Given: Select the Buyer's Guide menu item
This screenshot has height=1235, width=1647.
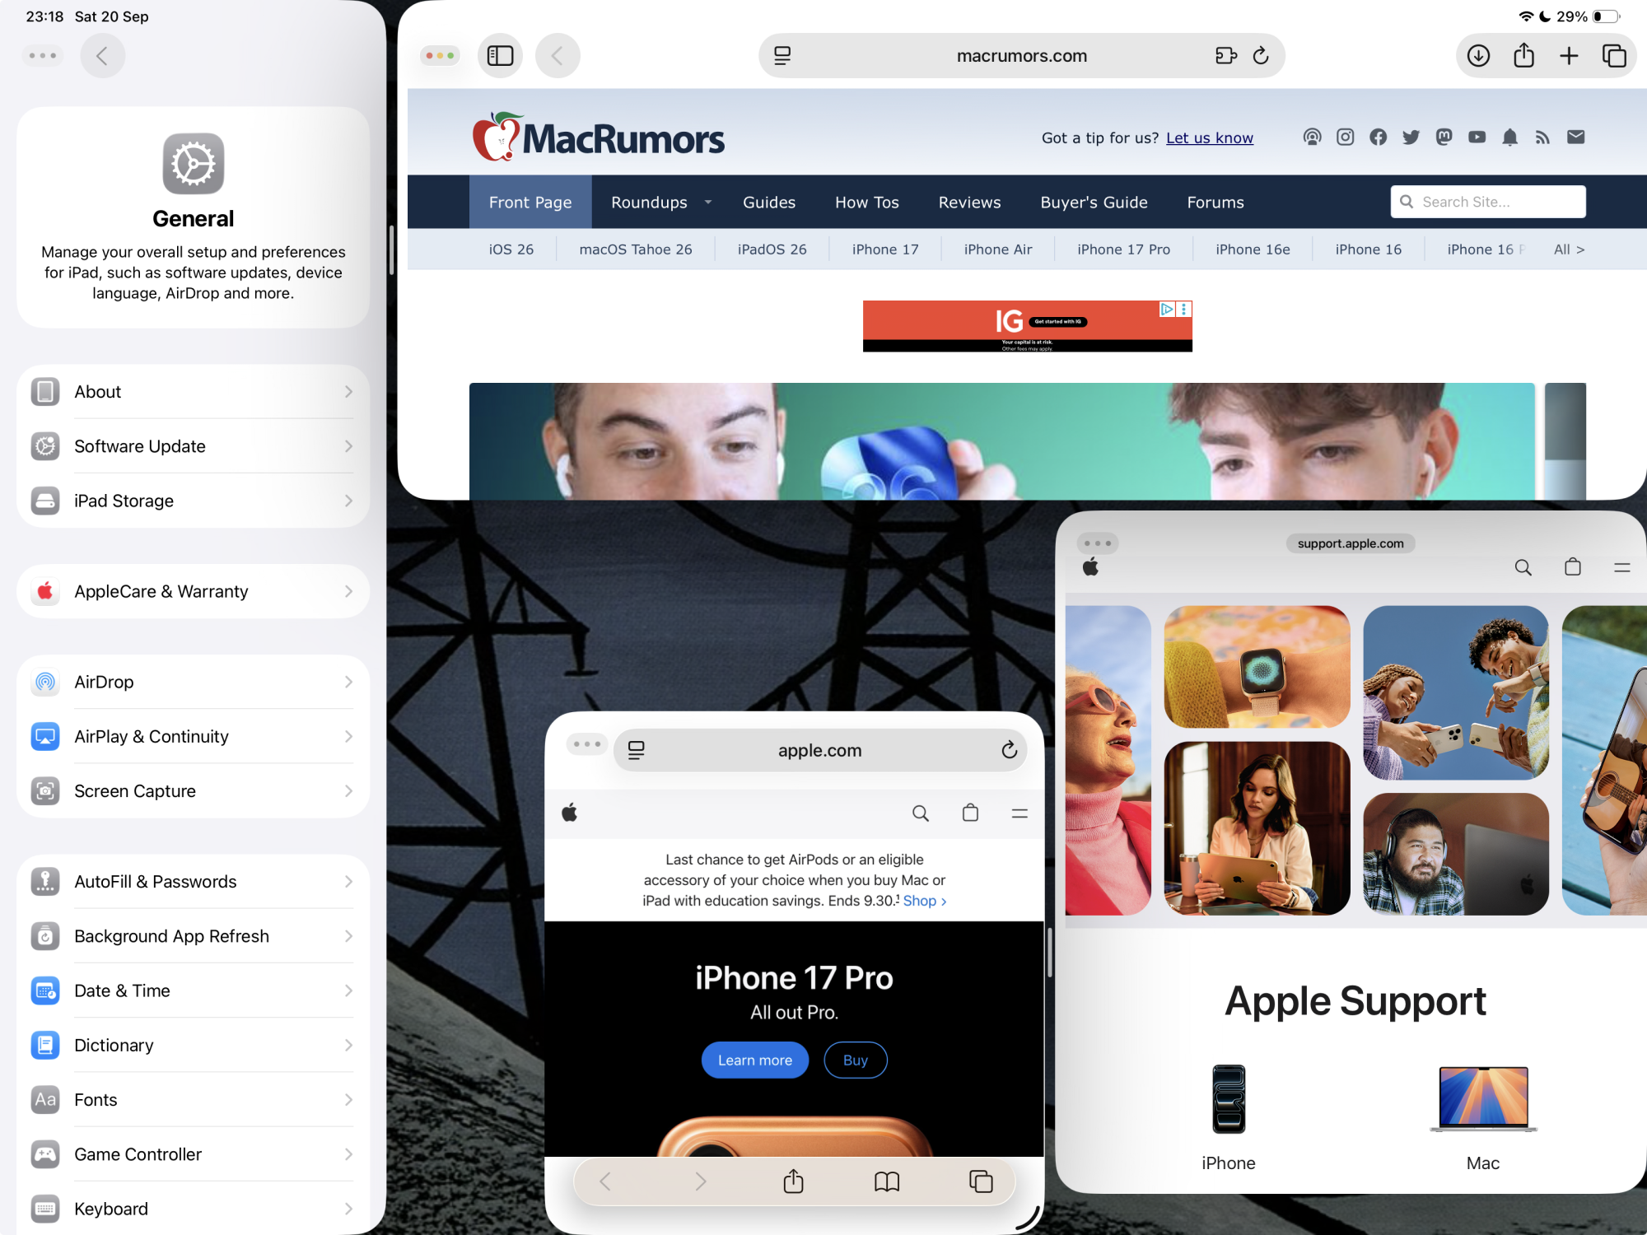Looking at the screenshot, I should tap(1093, 203).
